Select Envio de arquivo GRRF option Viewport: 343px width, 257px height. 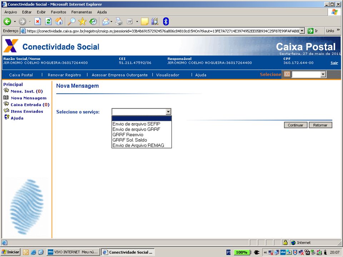141,129
